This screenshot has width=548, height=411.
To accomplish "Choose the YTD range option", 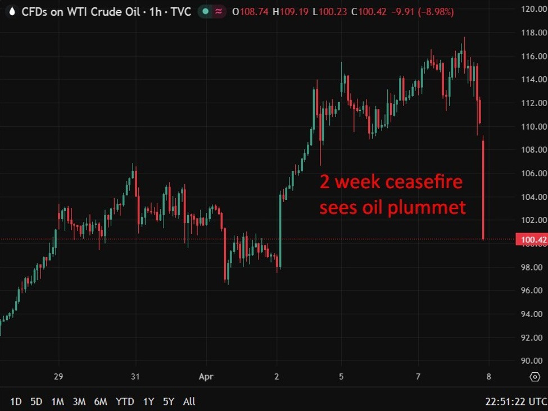I will 125,401.
